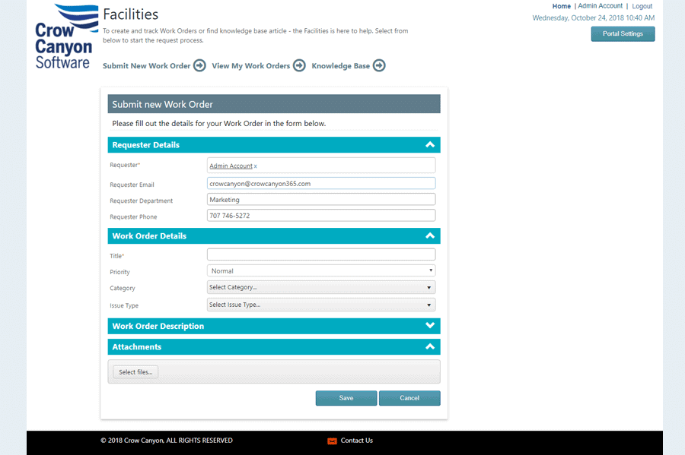The height and width of the screenshot is (455, 685).
Task: Click the Logout link
Action: (x=642, y=6)
